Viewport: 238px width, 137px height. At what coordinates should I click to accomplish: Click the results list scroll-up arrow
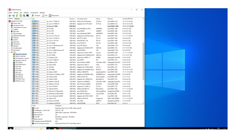pyautogui.click(x=143, y=18)
